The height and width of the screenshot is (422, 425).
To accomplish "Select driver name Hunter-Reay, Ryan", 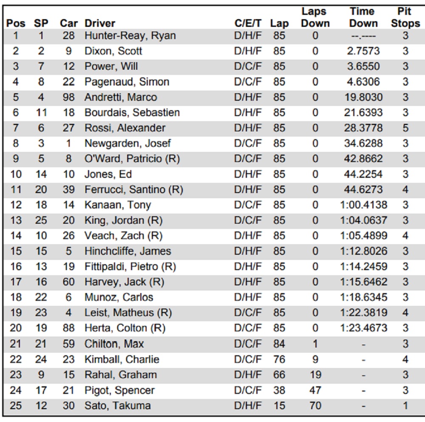I will click(130, 36).
